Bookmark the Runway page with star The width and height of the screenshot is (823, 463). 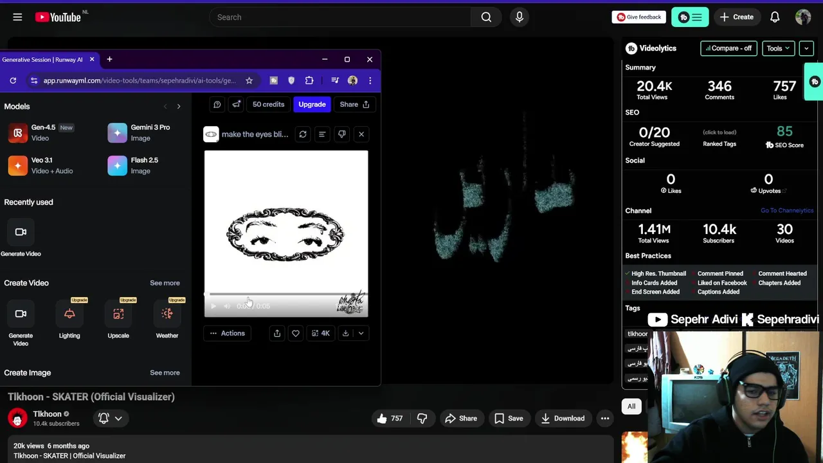click(249, 80)
